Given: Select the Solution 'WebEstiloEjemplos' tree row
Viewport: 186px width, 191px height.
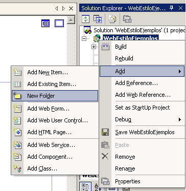Looking at the screenshot, I should pos(134,30).
